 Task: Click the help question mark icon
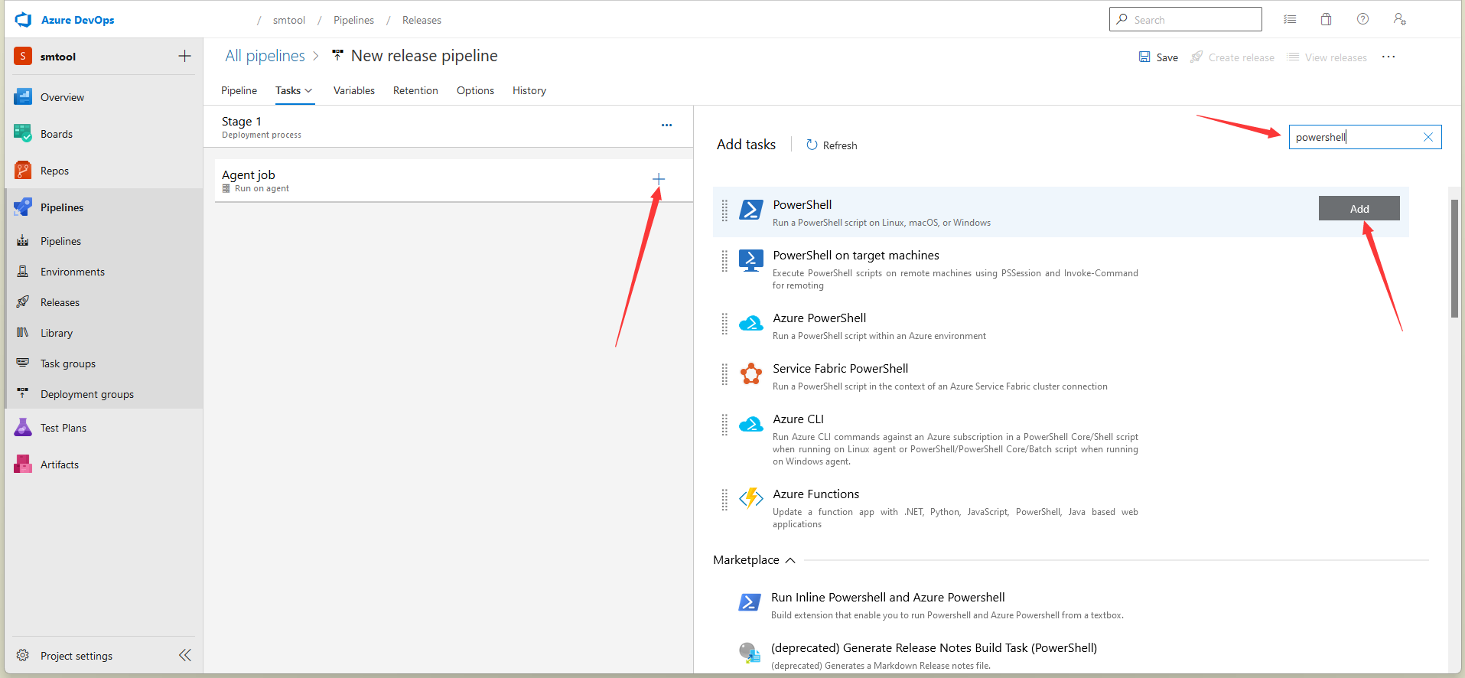1362,20
